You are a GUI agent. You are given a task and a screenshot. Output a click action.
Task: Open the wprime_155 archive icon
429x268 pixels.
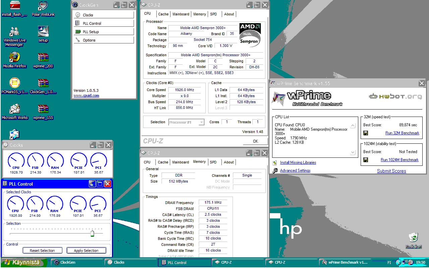[43, 112]
